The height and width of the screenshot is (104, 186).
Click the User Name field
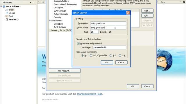109,47
